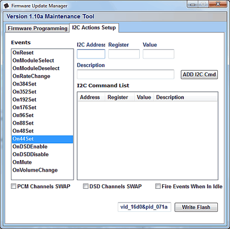Switch to Firmware Programming tab
230x229 pixels.
pos(37,28)
